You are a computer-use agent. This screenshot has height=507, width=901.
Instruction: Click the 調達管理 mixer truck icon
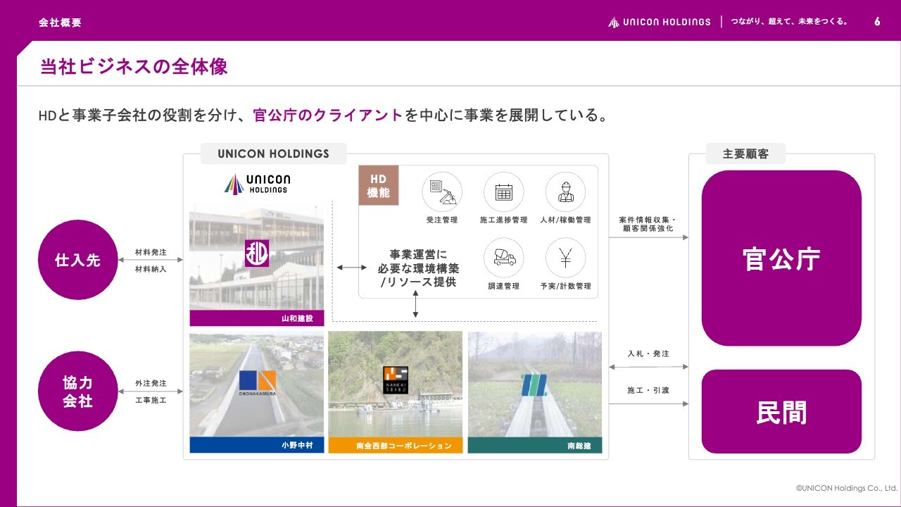(503, 258)
